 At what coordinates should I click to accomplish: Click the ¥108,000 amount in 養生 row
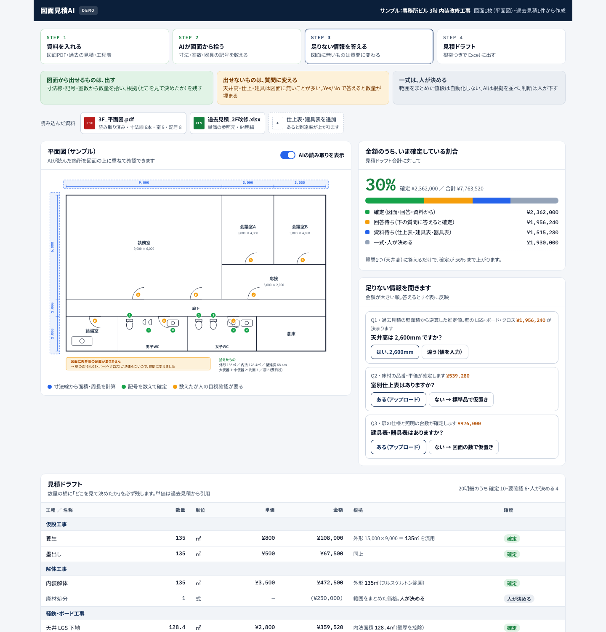coord(330,538)
